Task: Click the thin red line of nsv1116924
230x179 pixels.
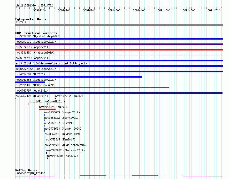Action: click(x=38, y=104)
